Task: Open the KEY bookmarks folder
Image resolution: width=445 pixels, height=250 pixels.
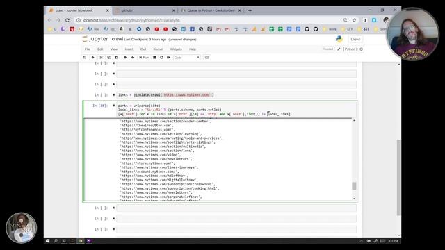Action: click(347, 29)
